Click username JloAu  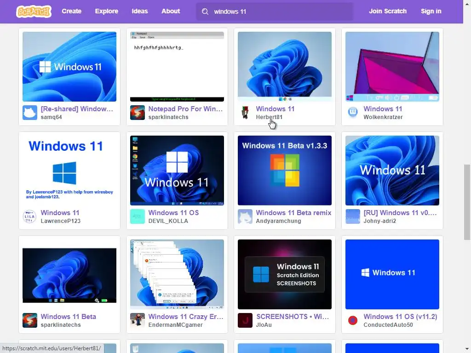pyautogui.click(x=264, y=325)
